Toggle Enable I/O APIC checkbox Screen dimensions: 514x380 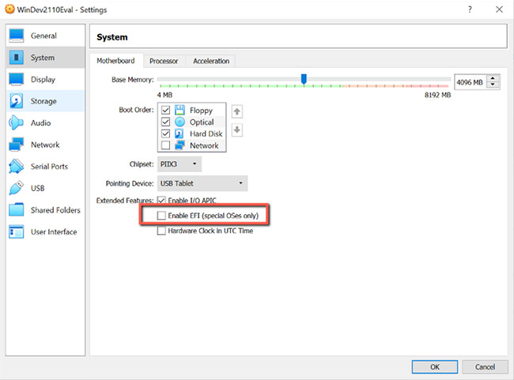click(x=161, y=200)
